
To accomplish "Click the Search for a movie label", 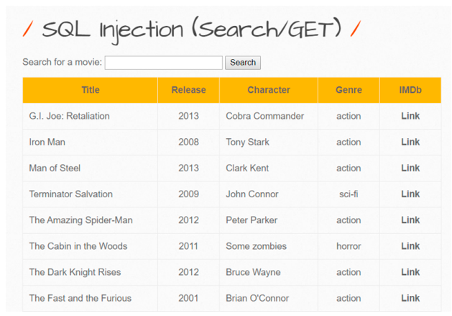I will point(63,63).
